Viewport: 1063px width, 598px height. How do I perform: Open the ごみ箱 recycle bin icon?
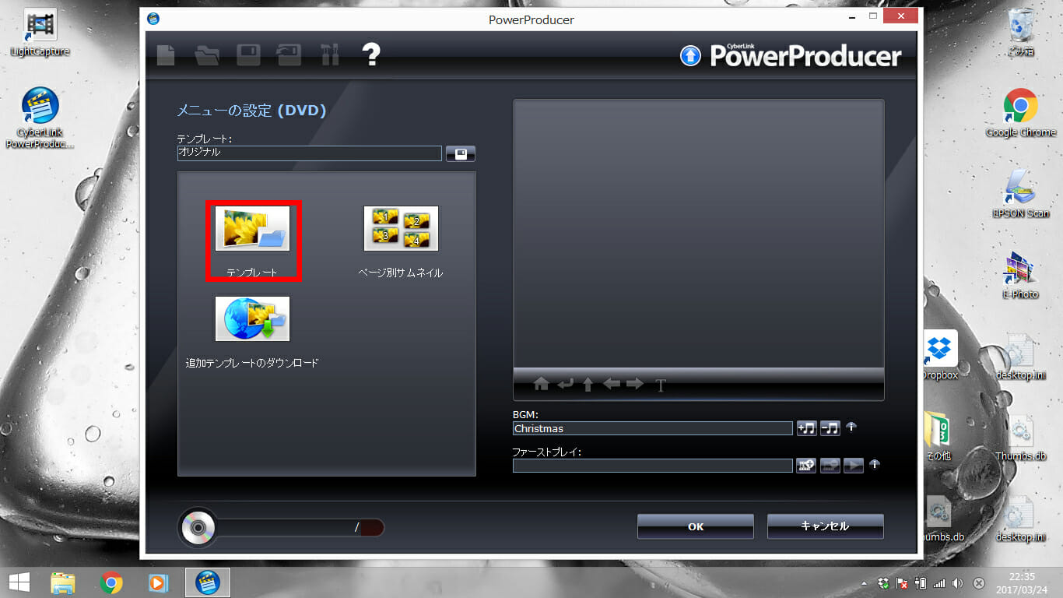tap(1020, 33)
